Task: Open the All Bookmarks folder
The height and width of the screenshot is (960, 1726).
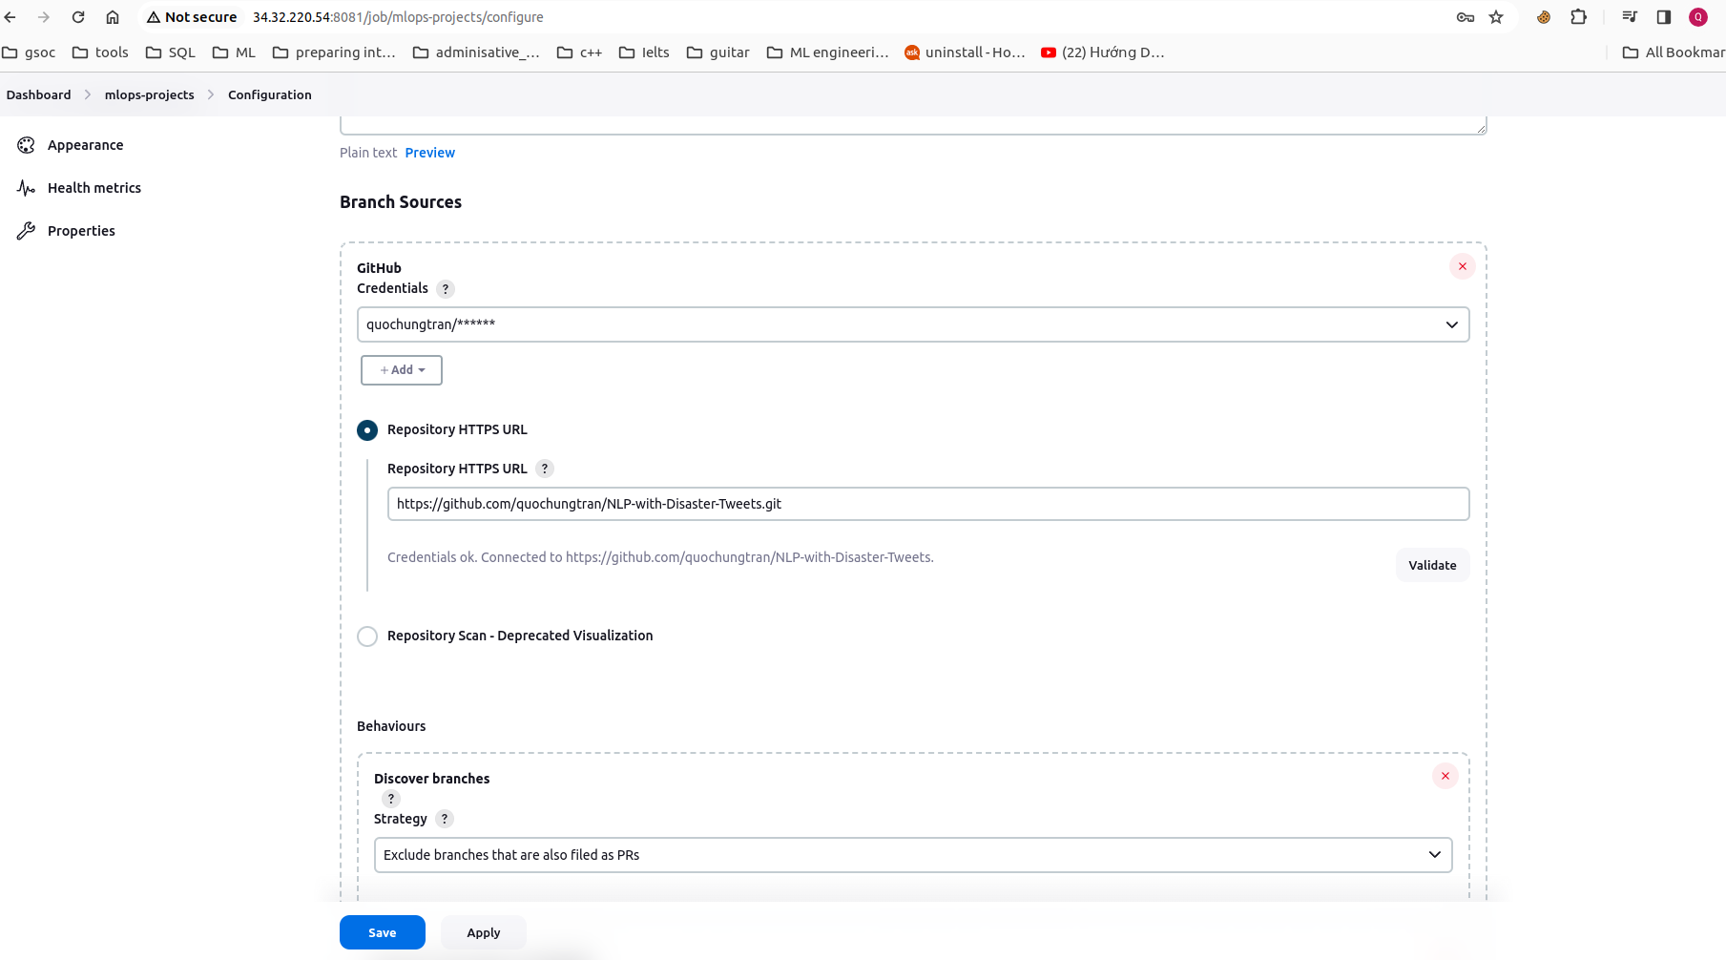Action: pyautogui.click(x=1674, y=52)
